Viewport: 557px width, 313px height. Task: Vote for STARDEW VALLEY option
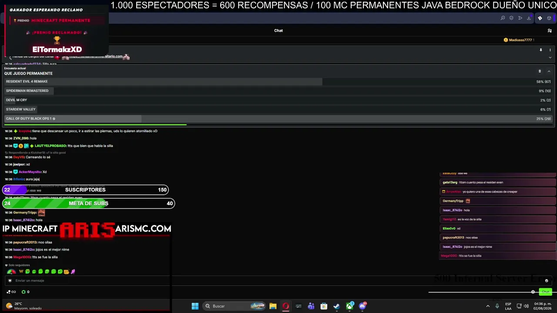pos(278,109)
